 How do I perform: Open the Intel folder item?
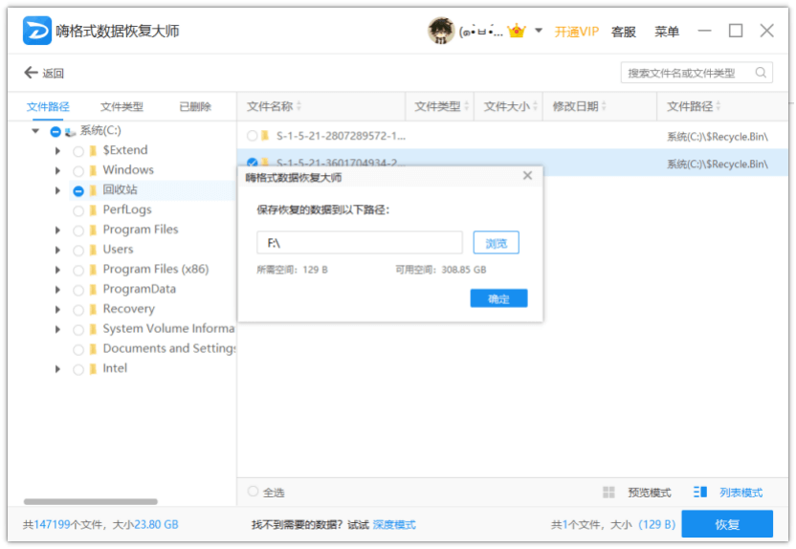(x=115, y=368)
